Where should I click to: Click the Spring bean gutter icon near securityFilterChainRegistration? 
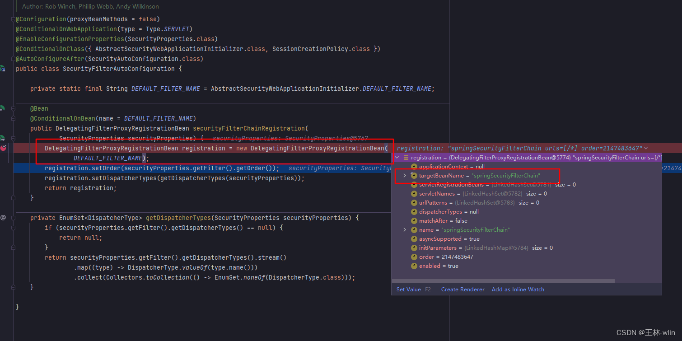tap(3, 108)
